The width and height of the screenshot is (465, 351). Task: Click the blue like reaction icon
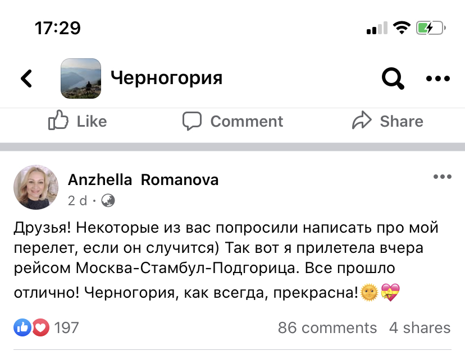[x=22, y=327]
